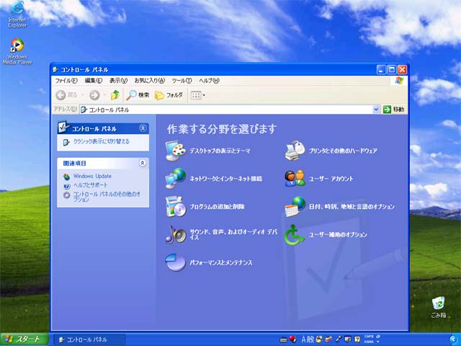Viewport: 461px width, 346px height.
Task: Open Internet Explorer desktop icon
Action: [17, 14]
